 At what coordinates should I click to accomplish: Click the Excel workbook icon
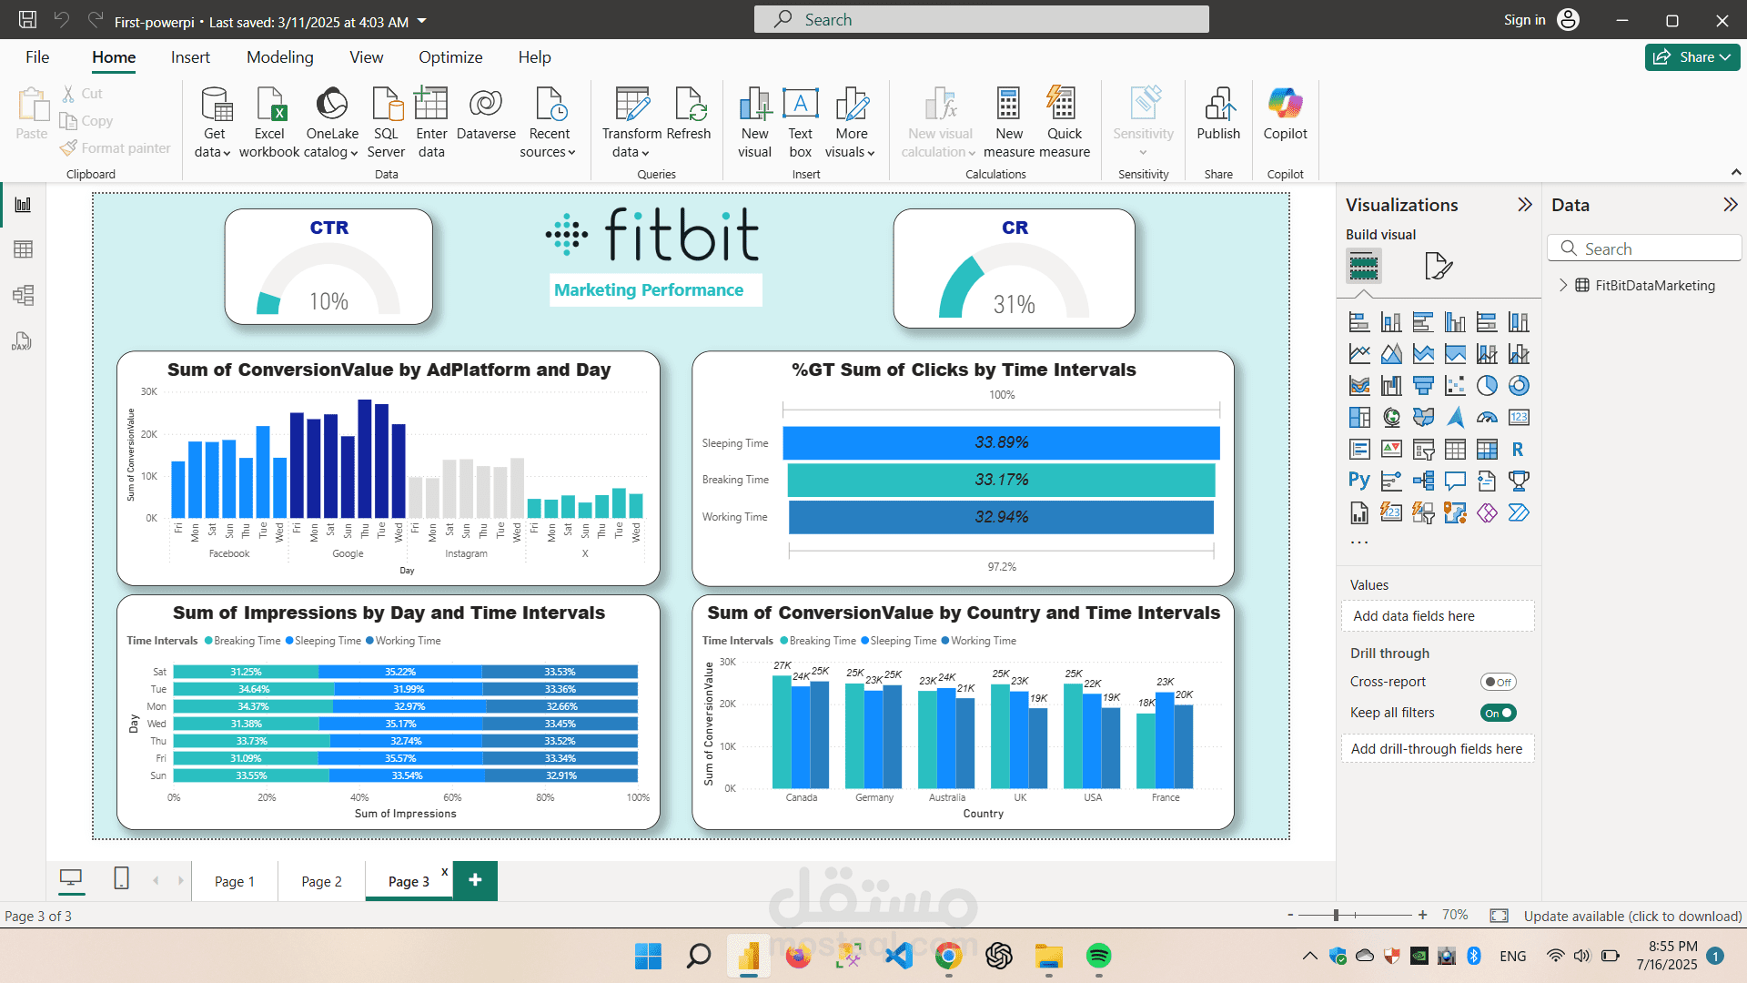(270, 104)
